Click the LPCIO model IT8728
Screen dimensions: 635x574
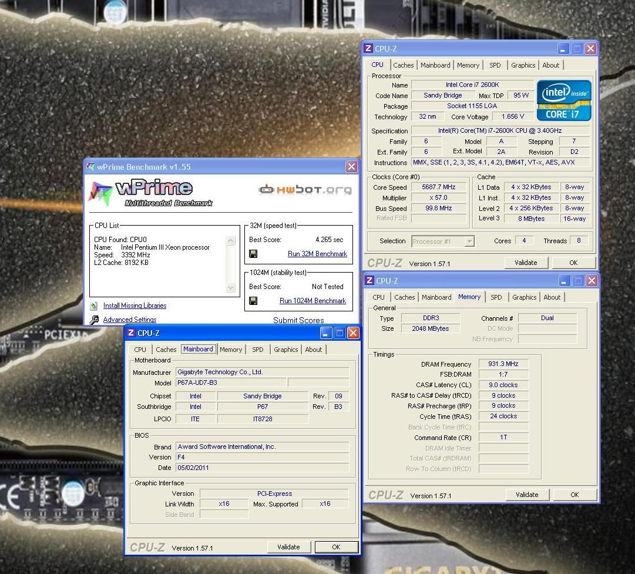tap(263, 419)
